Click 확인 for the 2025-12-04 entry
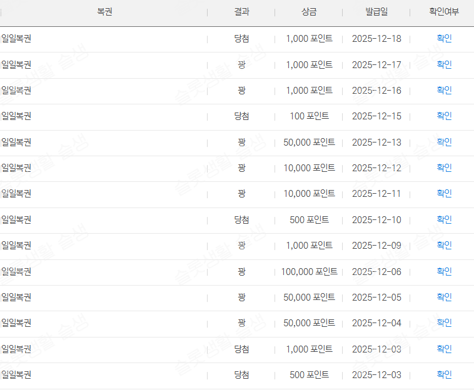The width and height of the screenshot is (474, 390). point(444,323)
